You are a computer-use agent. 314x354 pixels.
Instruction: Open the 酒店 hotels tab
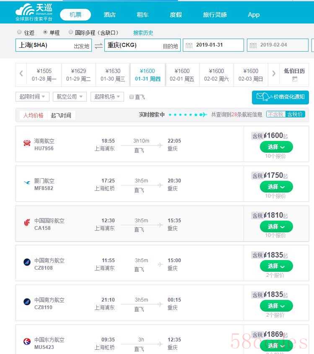110,15
